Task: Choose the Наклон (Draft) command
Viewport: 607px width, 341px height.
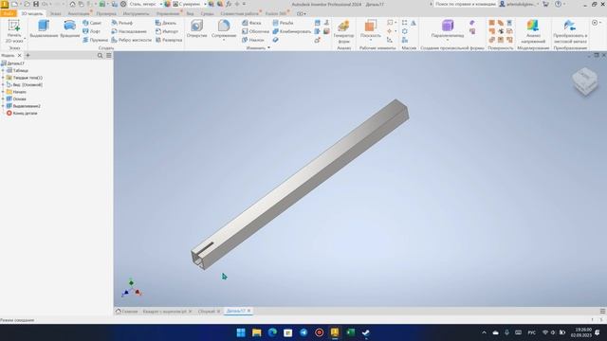Action: click(x=253, y=40)
